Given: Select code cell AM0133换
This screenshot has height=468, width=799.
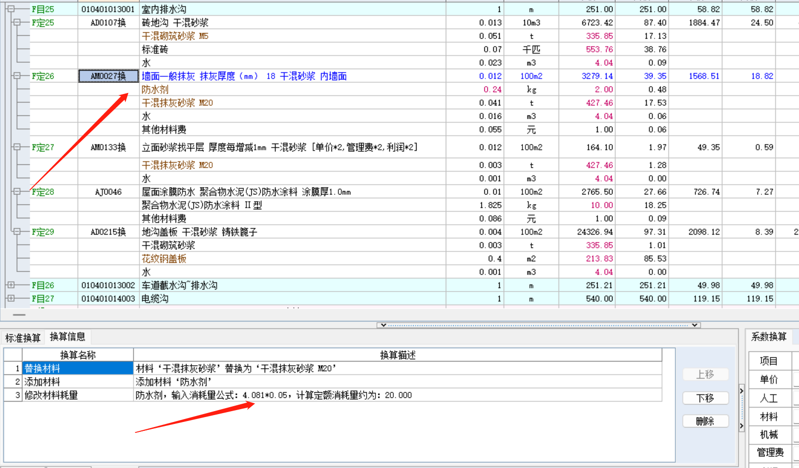Looking at the screenshot, I should 108,147.
